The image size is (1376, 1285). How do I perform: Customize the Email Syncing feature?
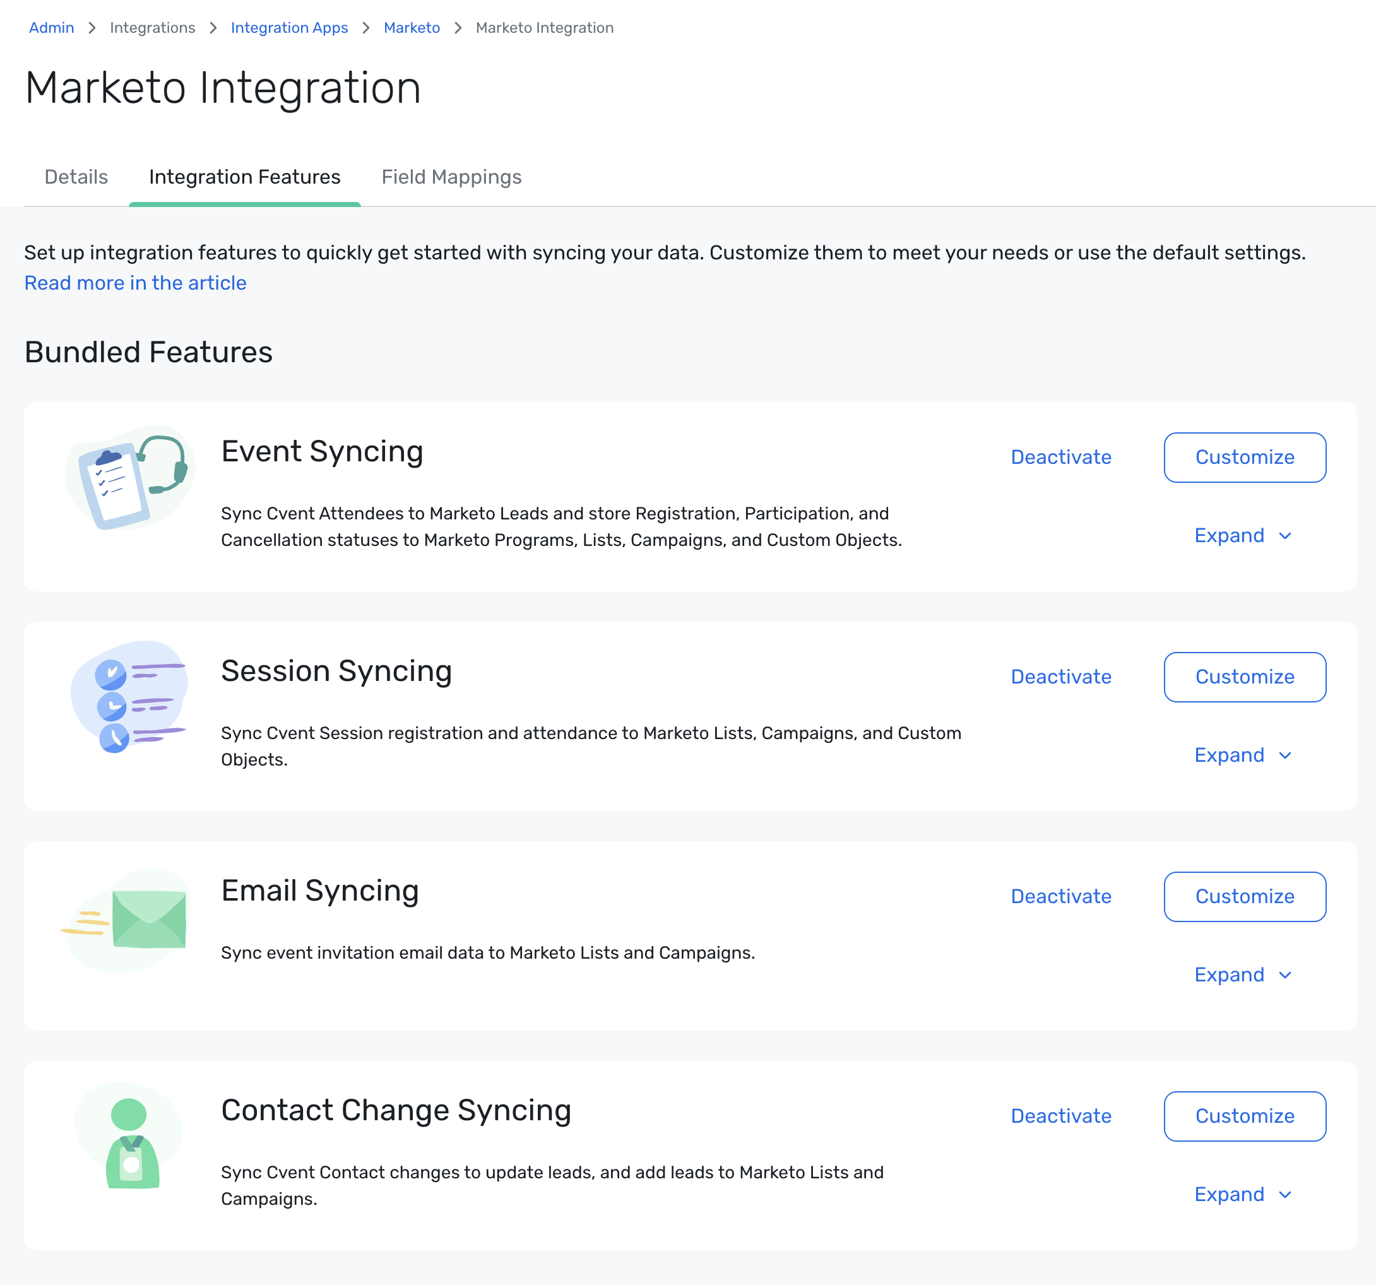(x=1245, y=896)
